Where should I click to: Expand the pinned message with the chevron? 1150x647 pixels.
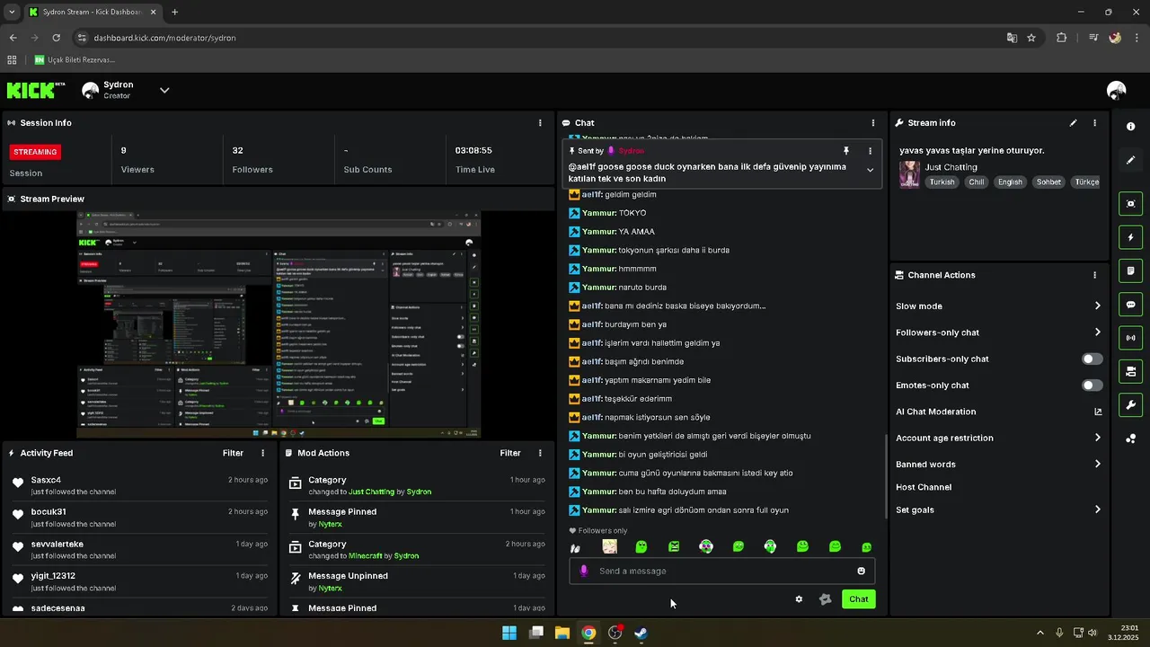870,170
